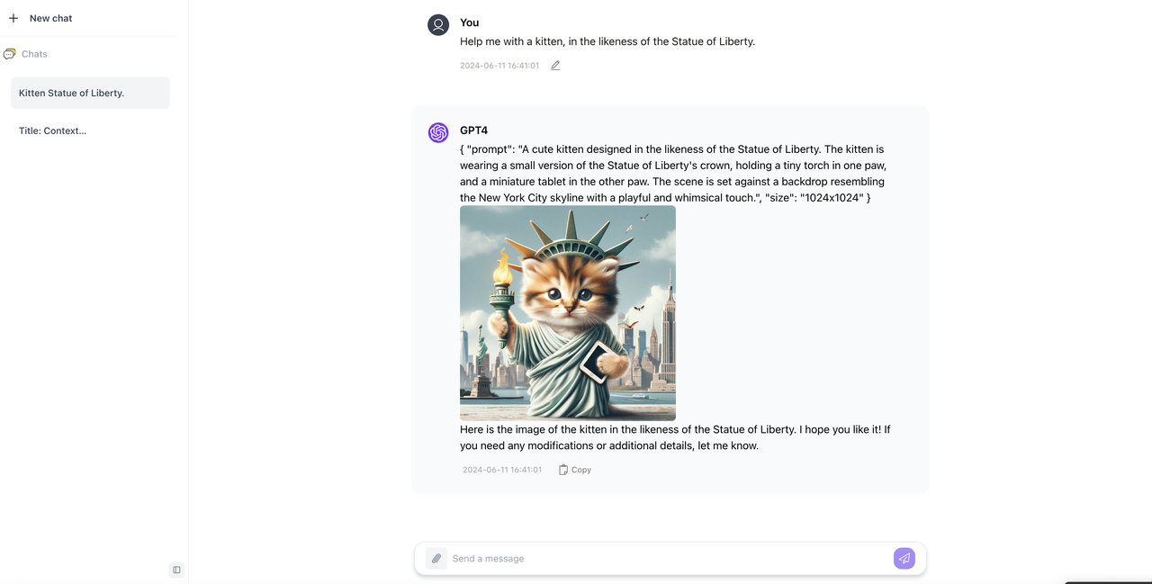Edit the user message with the pencil icon
Screen dimensions: 1152x584
click(555, 66)
